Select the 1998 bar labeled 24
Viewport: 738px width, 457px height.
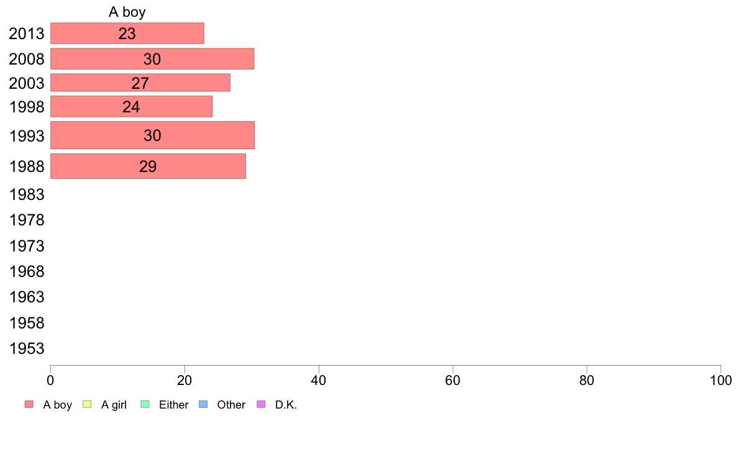click(x=131, y=106)
